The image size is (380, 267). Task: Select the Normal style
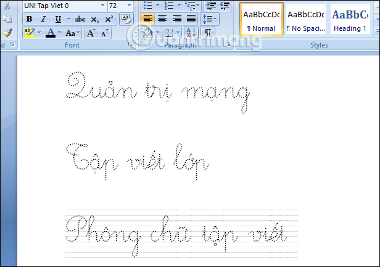tap(262, 20)
